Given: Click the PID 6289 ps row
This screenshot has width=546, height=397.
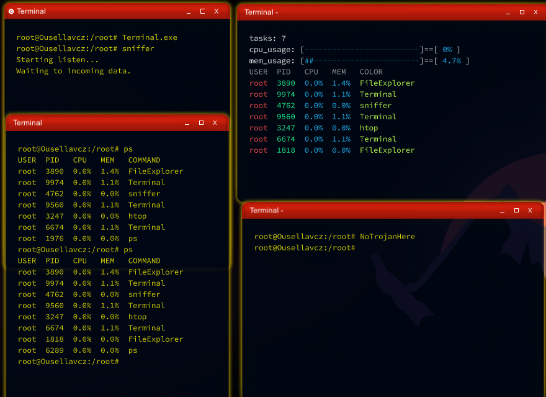Looking at the screenshot, I should point(78,350).
